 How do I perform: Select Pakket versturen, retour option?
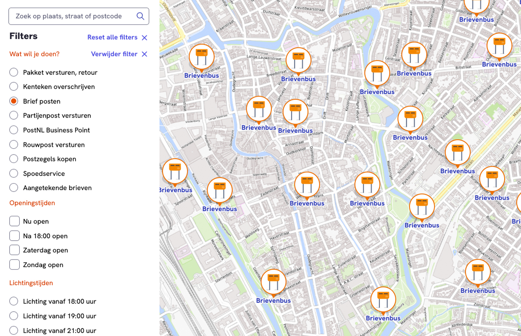(14, 72)
